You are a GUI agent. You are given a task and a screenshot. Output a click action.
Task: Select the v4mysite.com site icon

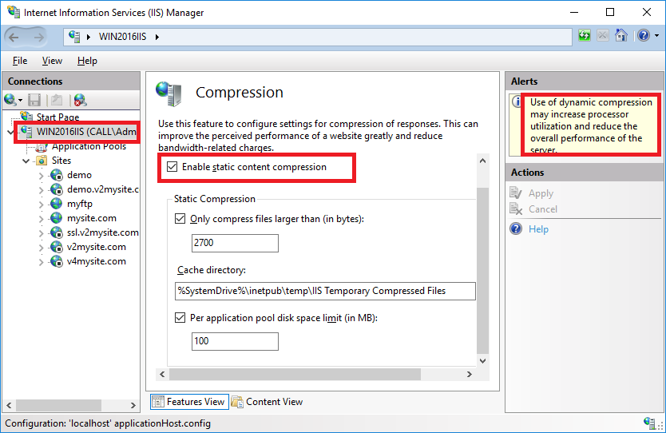(57, 261)
